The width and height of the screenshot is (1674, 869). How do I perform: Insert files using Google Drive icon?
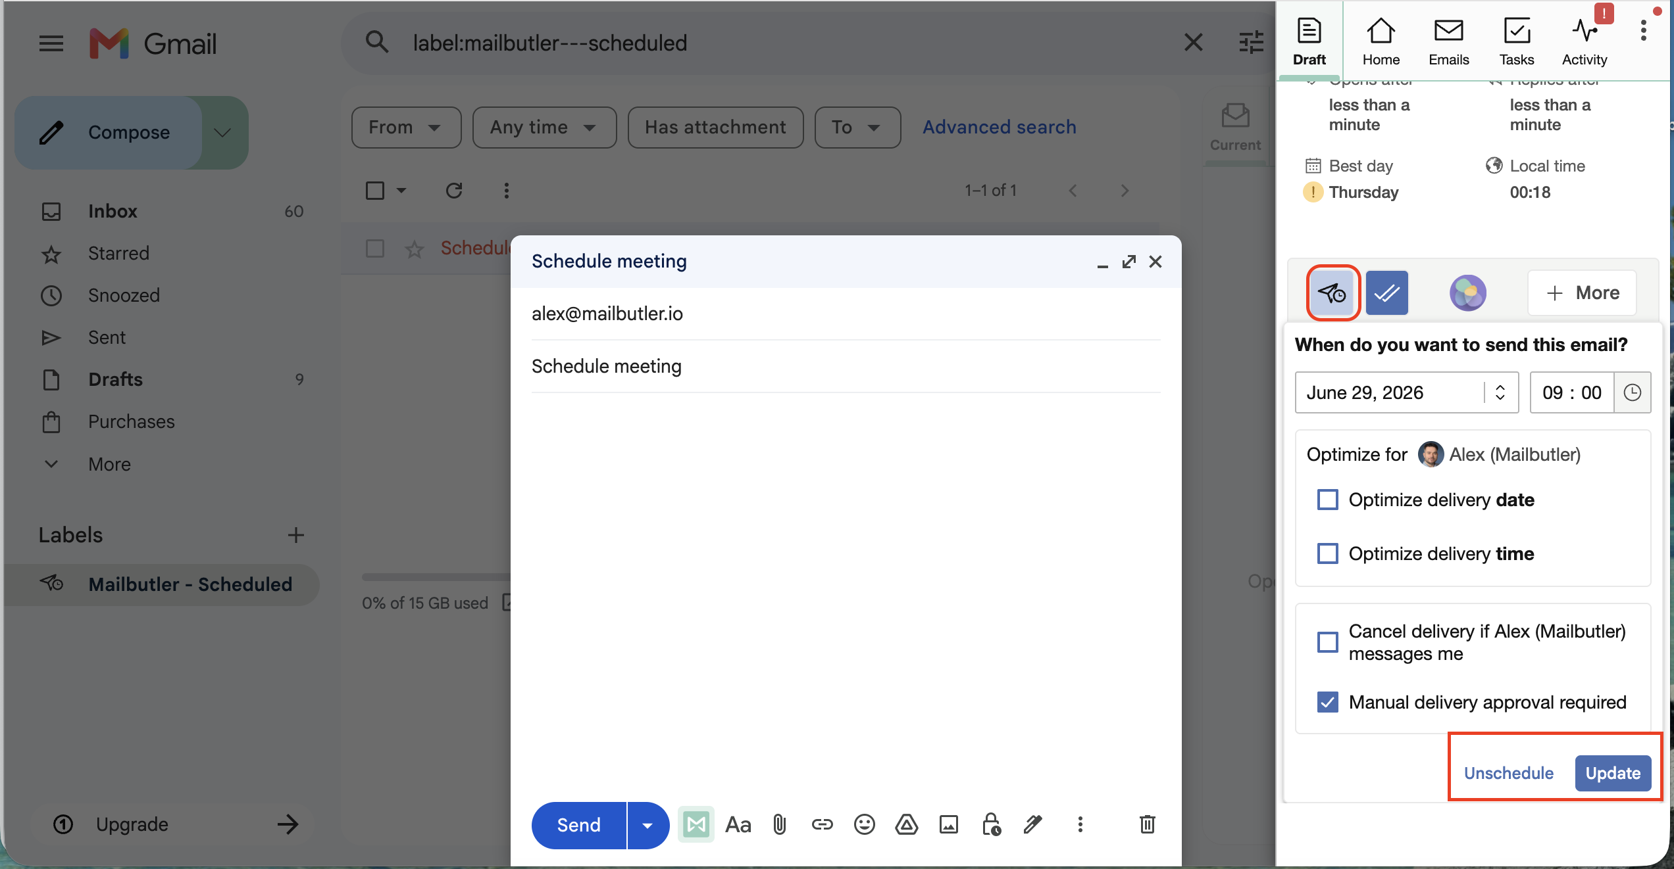coord(906,824)
